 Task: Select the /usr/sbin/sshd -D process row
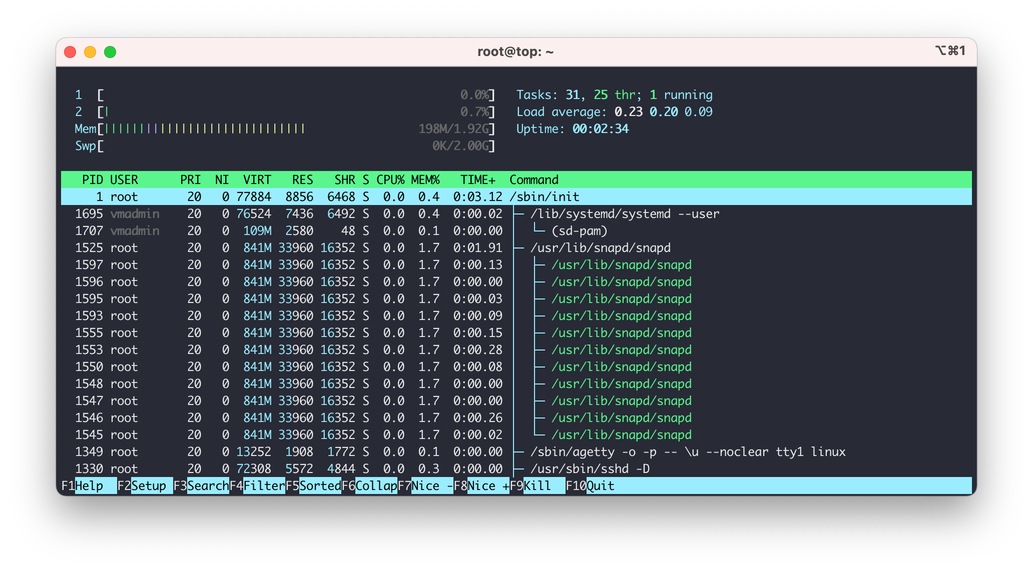pos(516,468)
